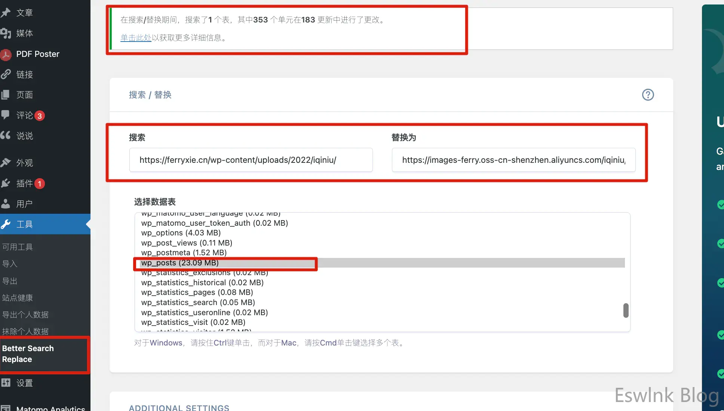Click the 用户 users icon

pyautogui.click(x=5, y=204)
